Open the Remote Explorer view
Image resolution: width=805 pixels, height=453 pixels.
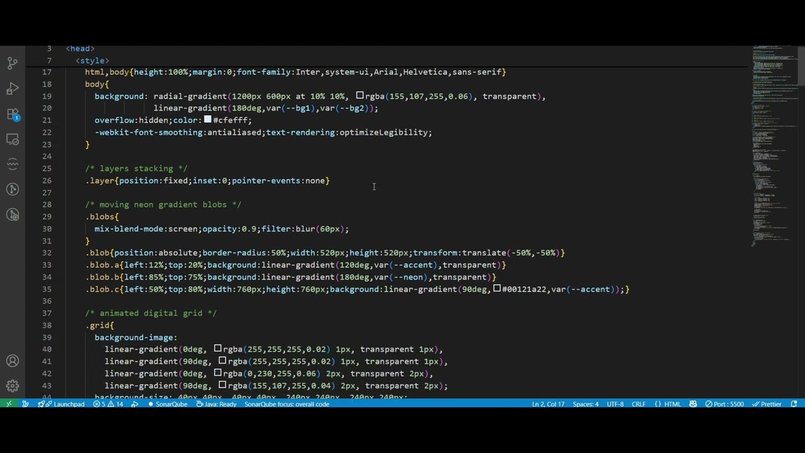click(13, 139)
